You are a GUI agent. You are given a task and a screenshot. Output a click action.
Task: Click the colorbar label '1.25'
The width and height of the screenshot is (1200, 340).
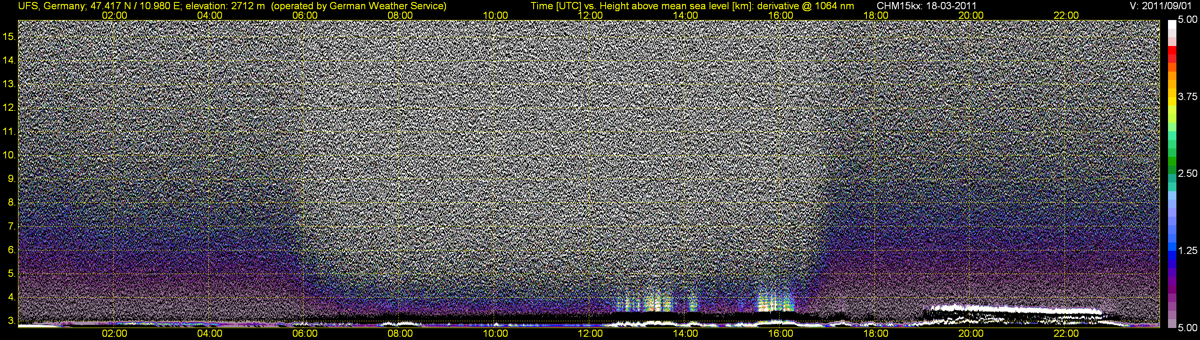(1188, 250)
